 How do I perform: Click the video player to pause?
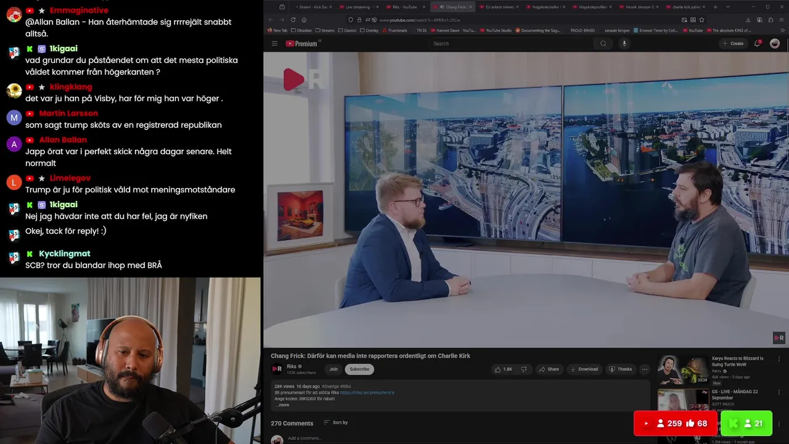[x=526, y=199]
